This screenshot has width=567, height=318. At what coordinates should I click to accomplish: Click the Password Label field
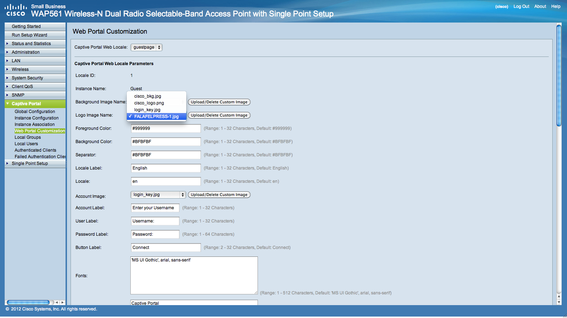(x=155, y=234)
